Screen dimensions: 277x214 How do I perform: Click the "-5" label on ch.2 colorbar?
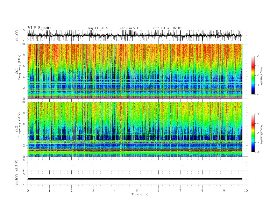point(258,133)
